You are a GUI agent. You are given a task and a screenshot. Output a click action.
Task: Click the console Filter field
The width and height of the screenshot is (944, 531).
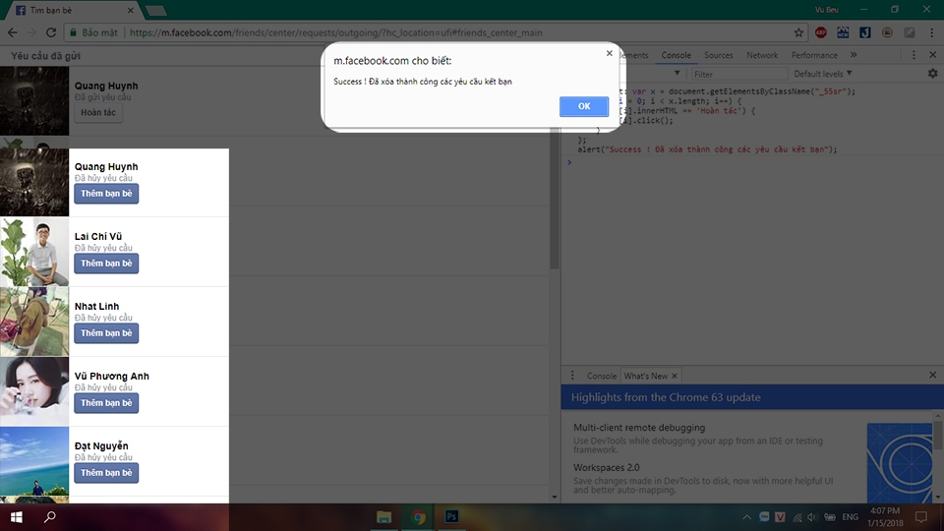(739, 74)
